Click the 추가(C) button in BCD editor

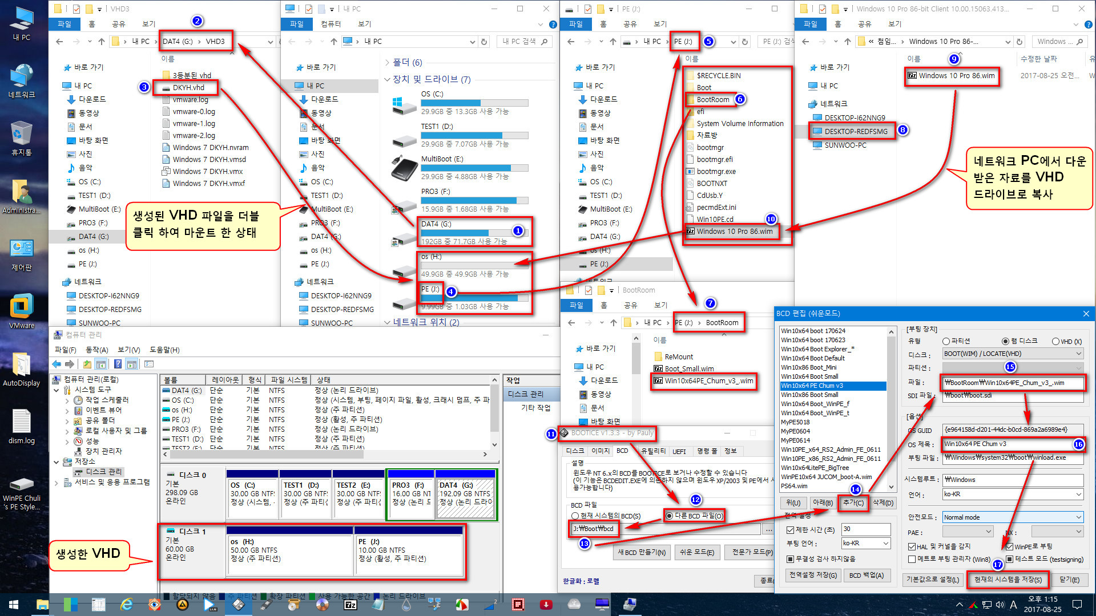click(x=853, y=502)
